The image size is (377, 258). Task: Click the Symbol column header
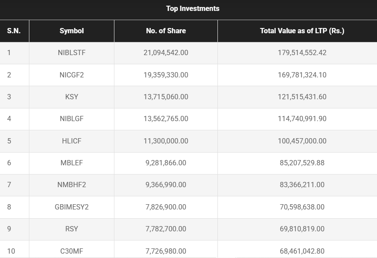coord(71,31)
